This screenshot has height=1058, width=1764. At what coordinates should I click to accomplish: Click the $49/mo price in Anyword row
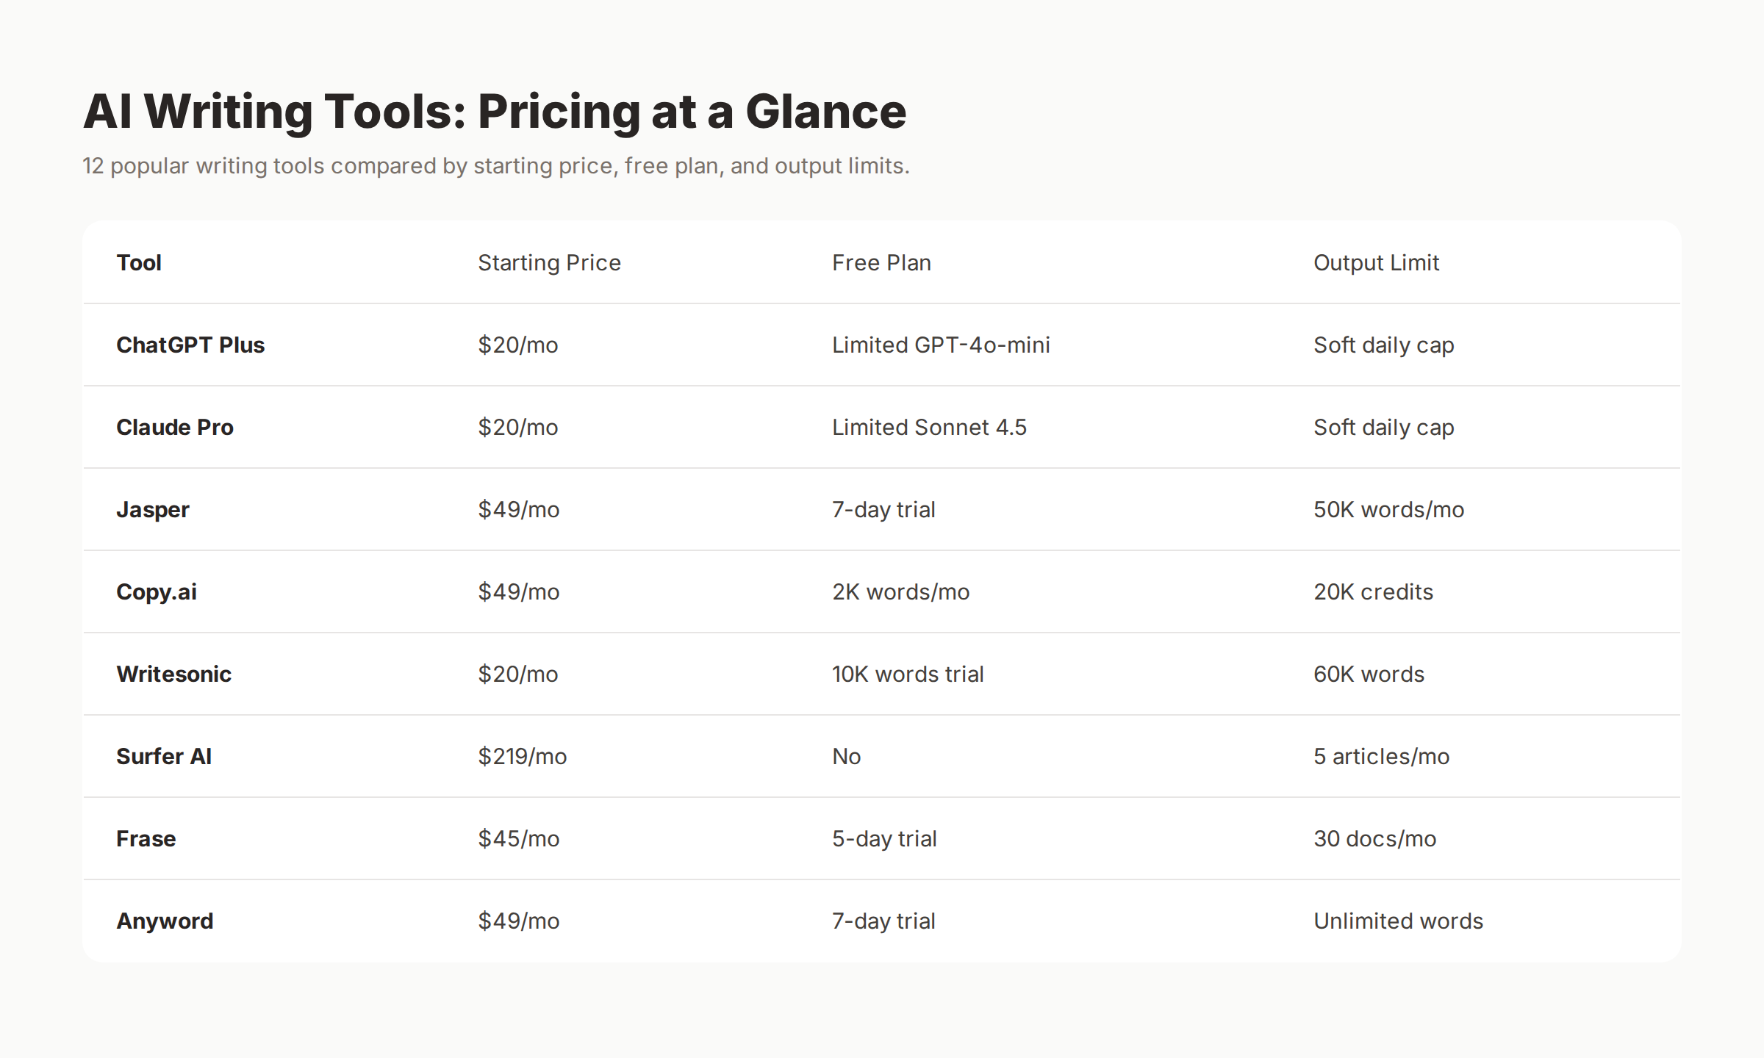(519, 921)
